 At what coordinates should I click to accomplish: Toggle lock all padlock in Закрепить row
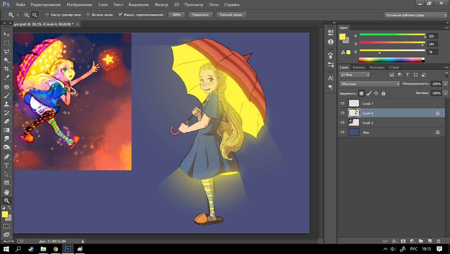[x=383, y=93]
